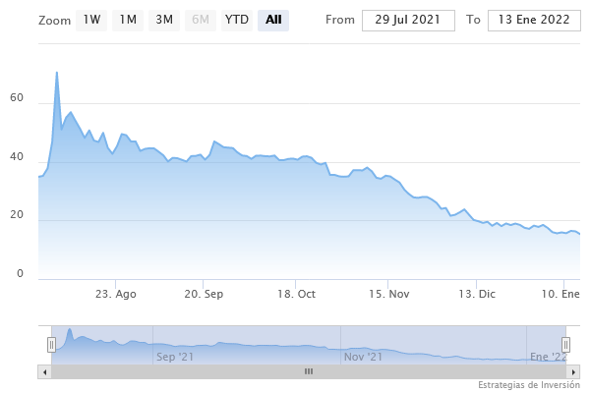Select the 1W zoom range
590x393 pixels.
click(90, 20)
